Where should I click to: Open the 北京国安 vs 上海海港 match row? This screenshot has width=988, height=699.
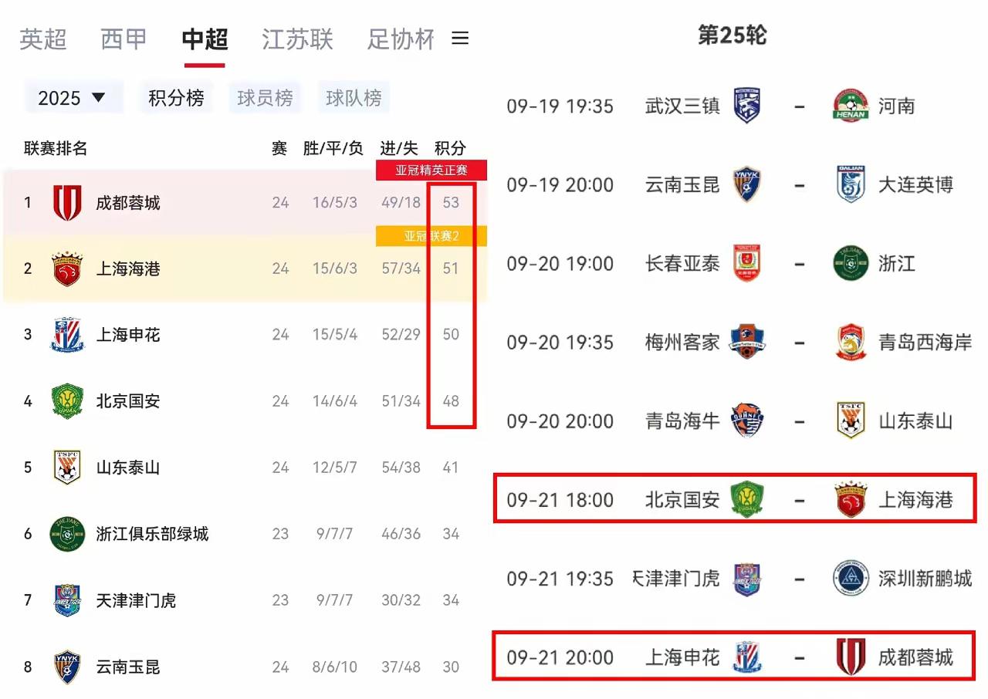click(734, 499)
